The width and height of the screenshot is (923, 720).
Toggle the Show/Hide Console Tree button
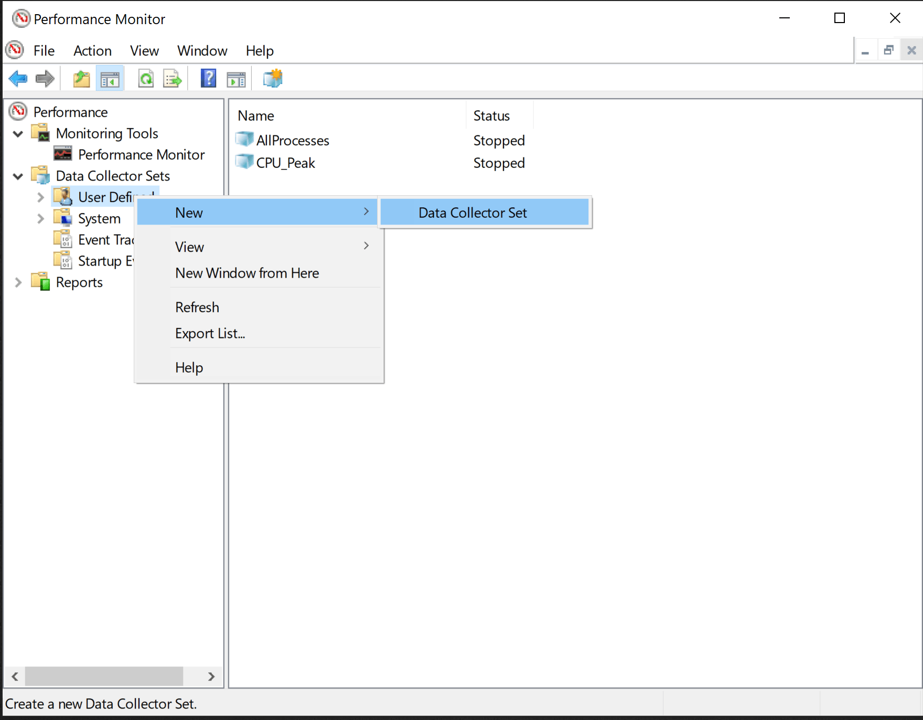110,79
